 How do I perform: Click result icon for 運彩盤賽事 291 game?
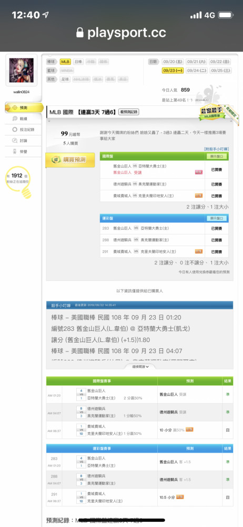point(228,497)
